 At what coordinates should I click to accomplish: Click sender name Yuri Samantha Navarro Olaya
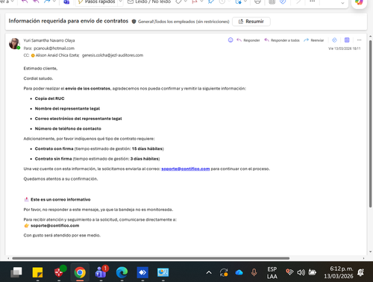point(49,40)
